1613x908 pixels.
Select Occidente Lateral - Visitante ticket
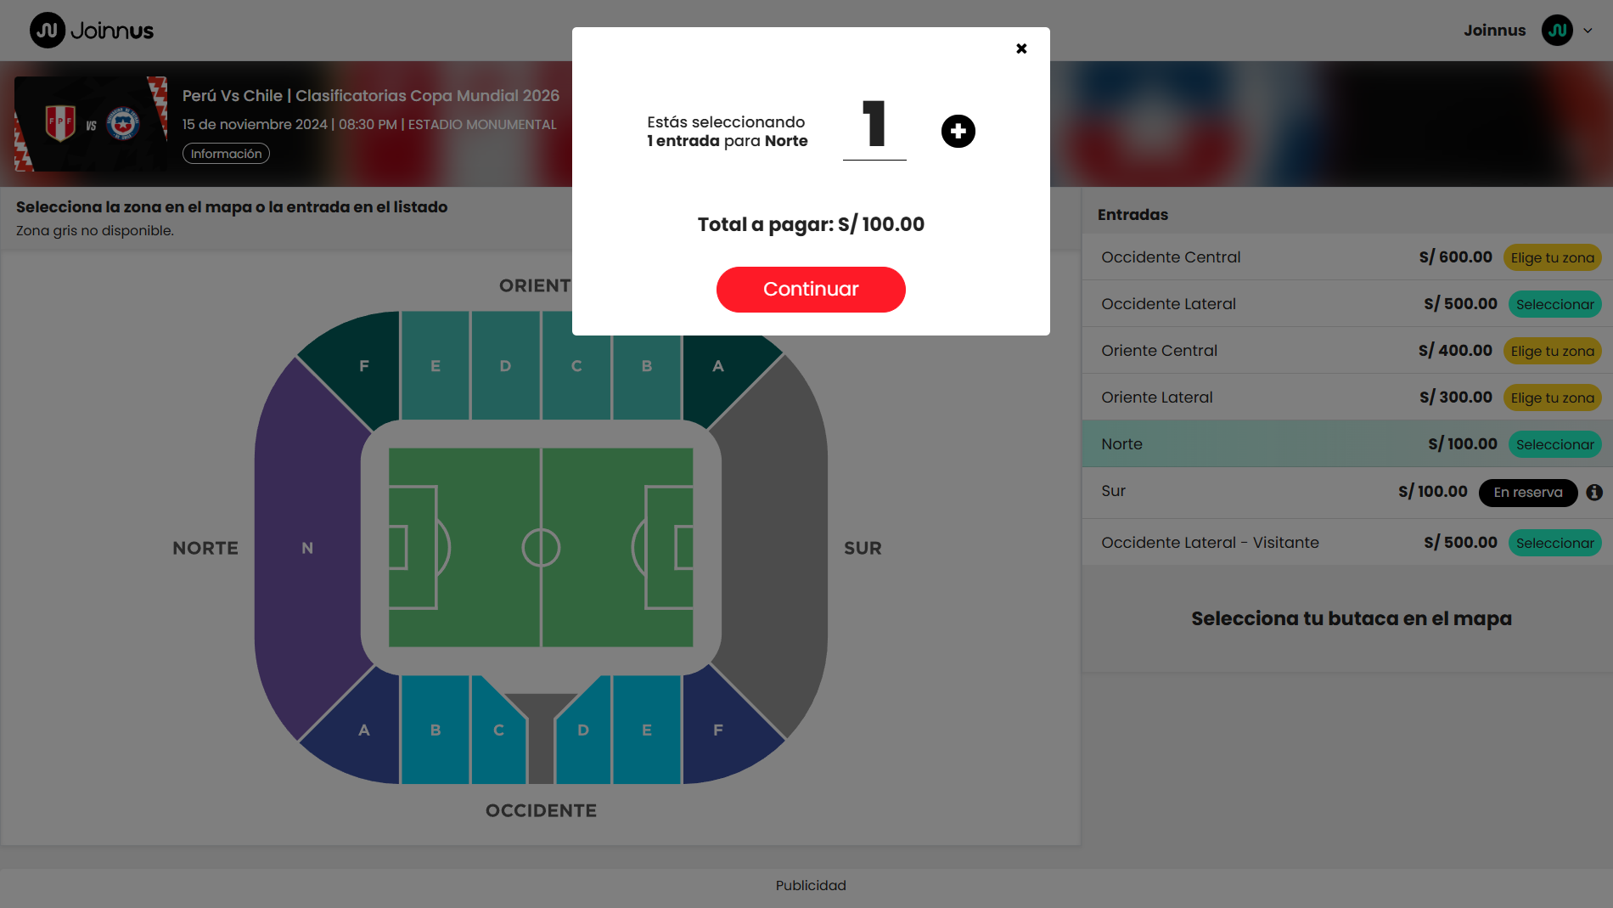point(1554,543)
